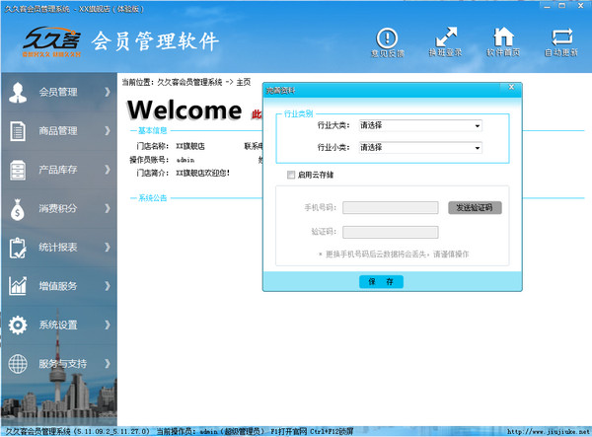This screenshot has height=437, width=592.
Task: Click the 自动更新 auto update icon
Action: [x=561, y=38]
